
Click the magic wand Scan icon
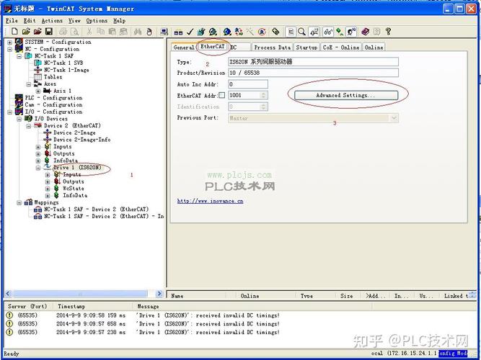coord(250,32)
